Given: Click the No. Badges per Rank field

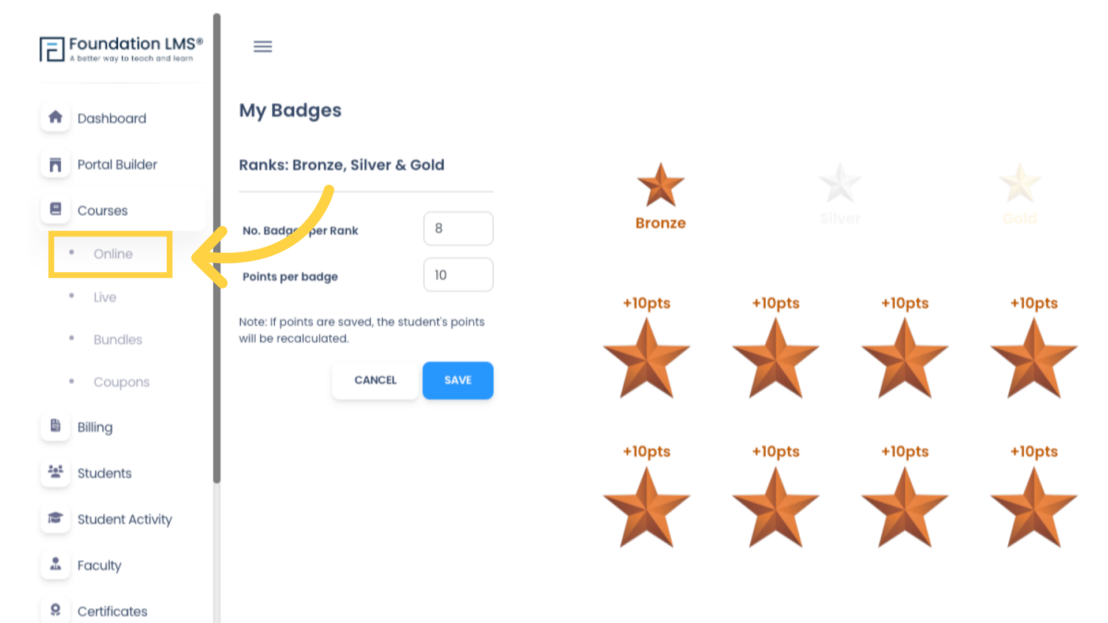Looking at the screenshot, I should [458, 228].
